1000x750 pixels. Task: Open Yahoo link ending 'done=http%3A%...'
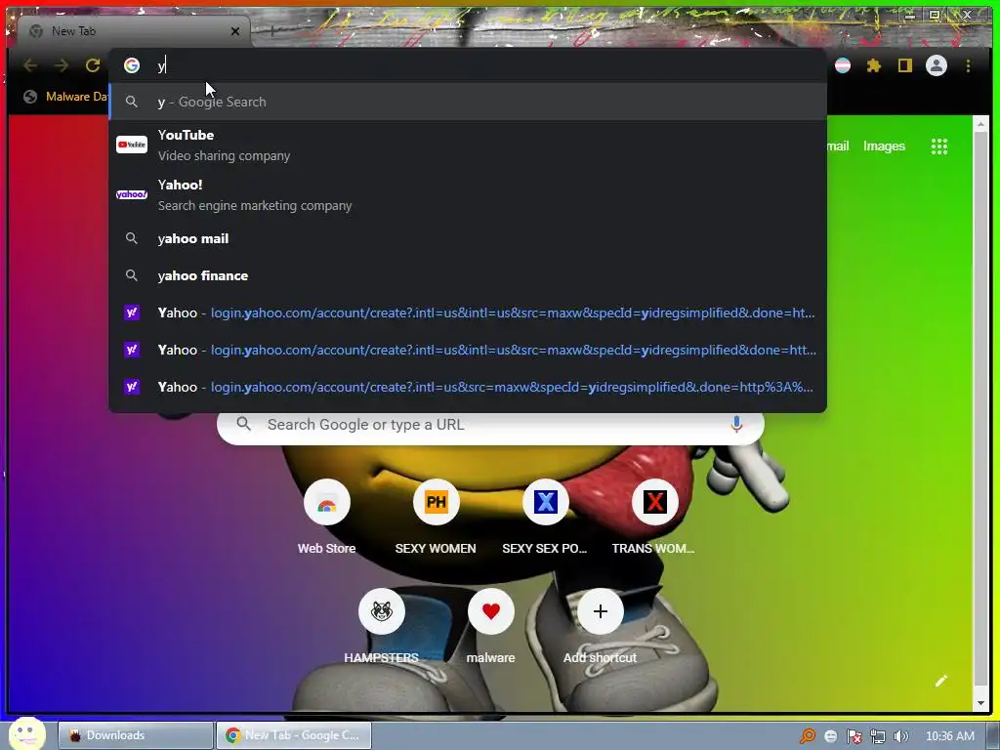click(x=468, y=387)
